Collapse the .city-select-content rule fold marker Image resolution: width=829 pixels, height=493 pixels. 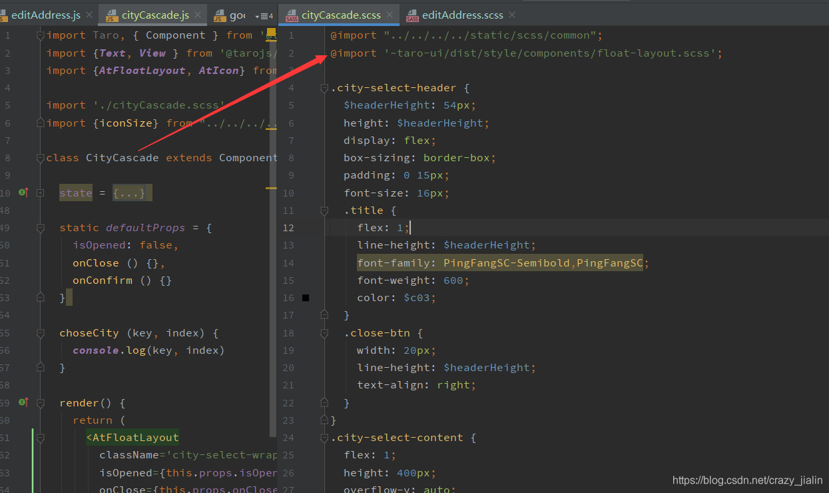324,437
